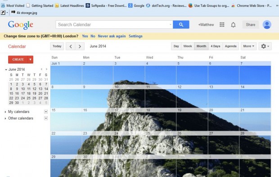Click the blue search magnifier button
279x177 pixels.
[181, 25]
